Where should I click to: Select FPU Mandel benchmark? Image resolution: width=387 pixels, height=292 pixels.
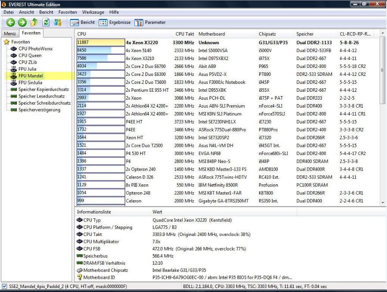[x=30, y=76]
